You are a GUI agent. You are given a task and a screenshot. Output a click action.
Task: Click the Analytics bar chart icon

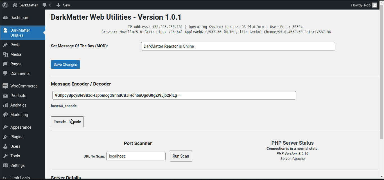(x=5, y=105)
